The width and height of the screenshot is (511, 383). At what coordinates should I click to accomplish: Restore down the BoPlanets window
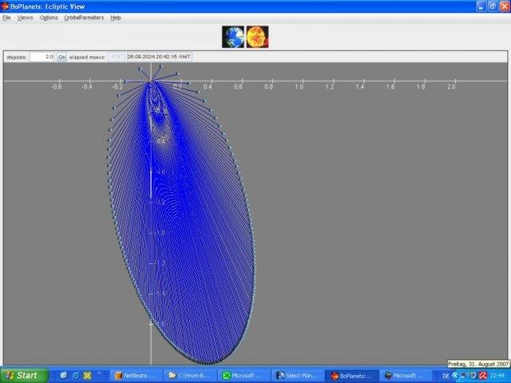click(492, 6)
